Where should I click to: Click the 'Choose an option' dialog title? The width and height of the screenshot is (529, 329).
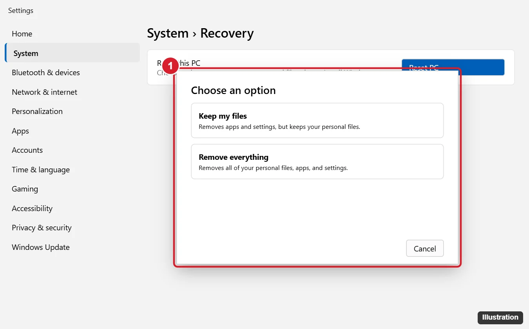click(x=234, y=90)
